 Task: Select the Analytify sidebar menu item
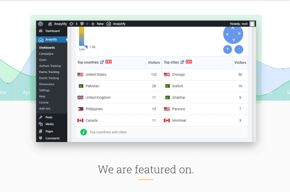coord(51,39)
